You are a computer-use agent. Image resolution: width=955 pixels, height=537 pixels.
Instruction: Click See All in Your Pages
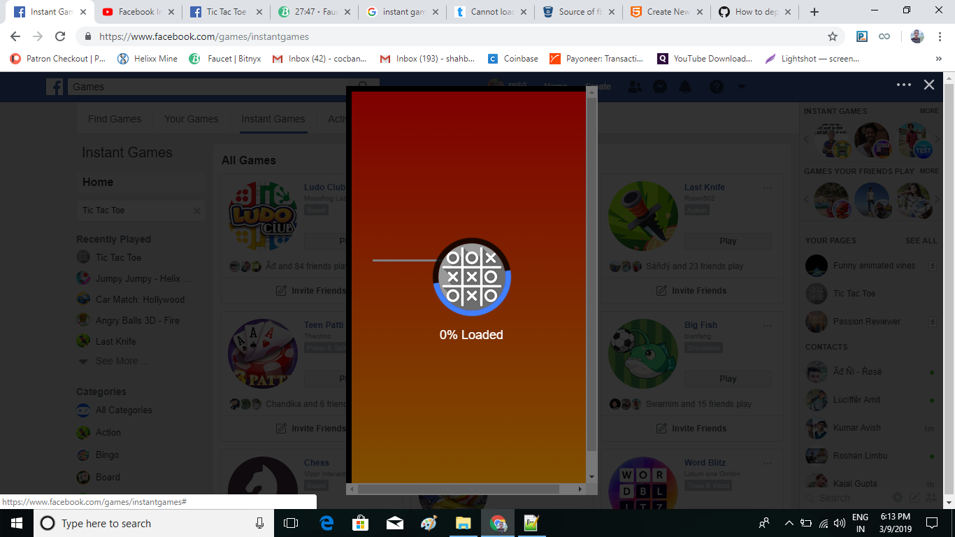(x=921, y=241)
